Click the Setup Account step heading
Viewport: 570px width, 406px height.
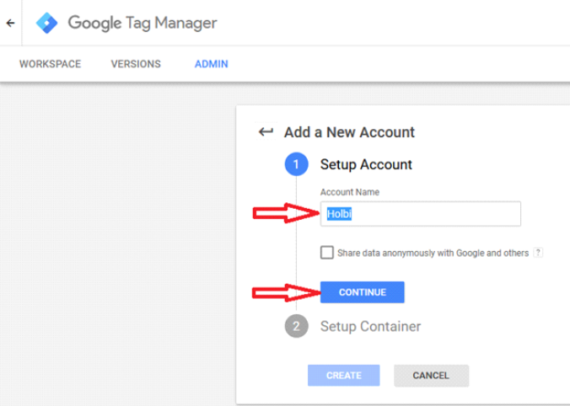click(x=366, y=164)
